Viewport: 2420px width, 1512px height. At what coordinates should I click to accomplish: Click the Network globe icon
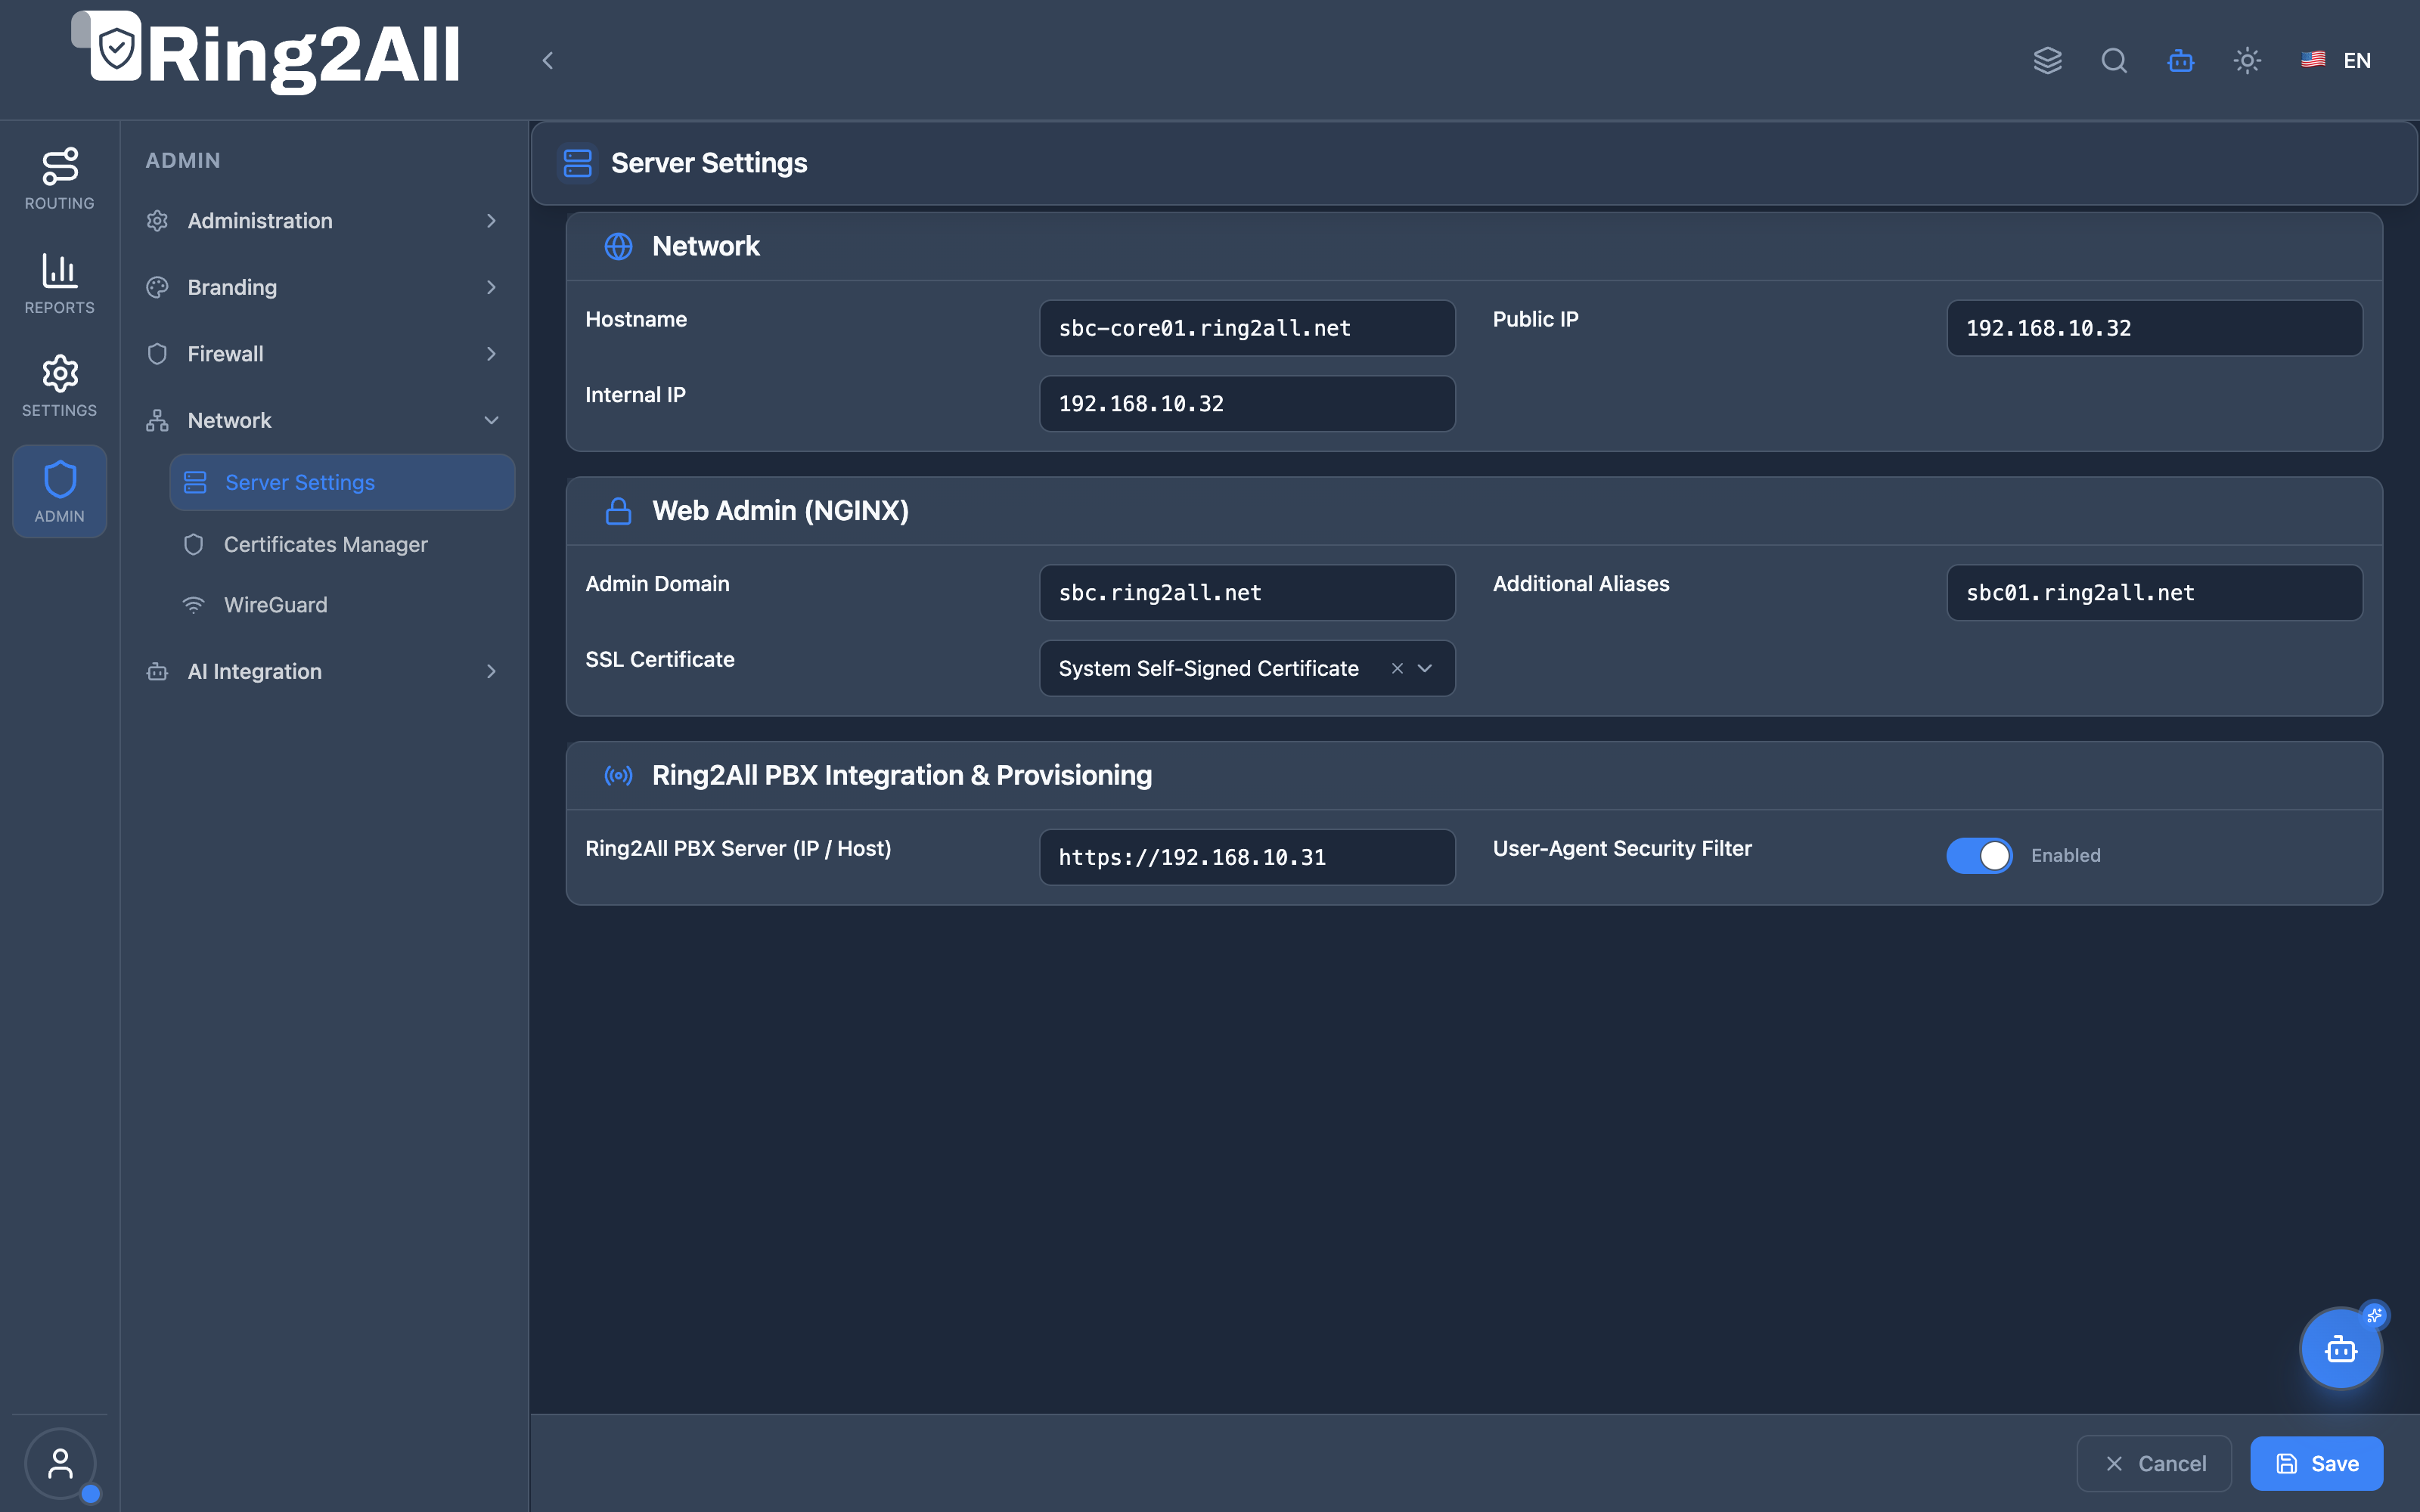[618, 246]
